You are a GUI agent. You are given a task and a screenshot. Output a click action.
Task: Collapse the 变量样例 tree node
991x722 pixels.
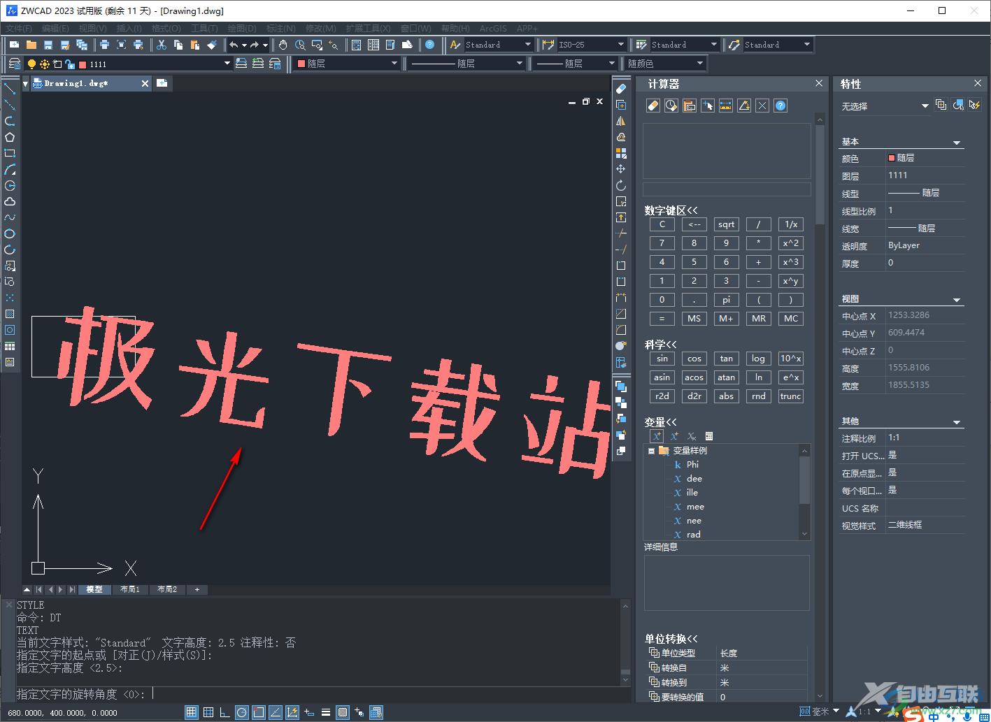(x=651, y=451)
